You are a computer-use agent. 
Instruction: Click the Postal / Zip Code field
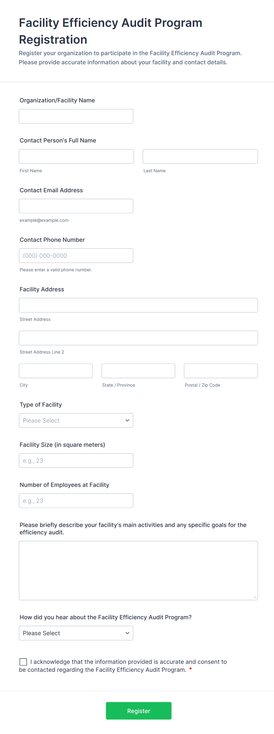pos(220,371)
